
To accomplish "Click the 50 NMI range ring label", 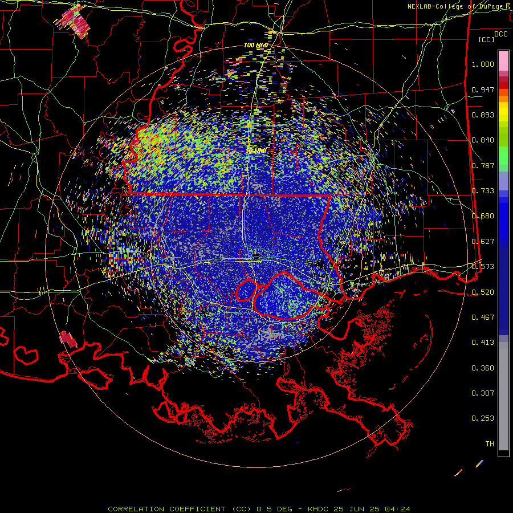I will coord(256,151).
